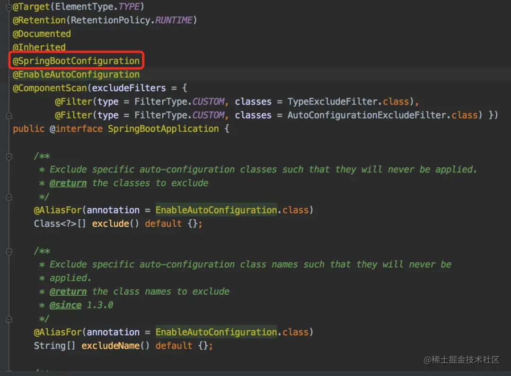Click the @ComponentScan annotation

click(50, 88)
